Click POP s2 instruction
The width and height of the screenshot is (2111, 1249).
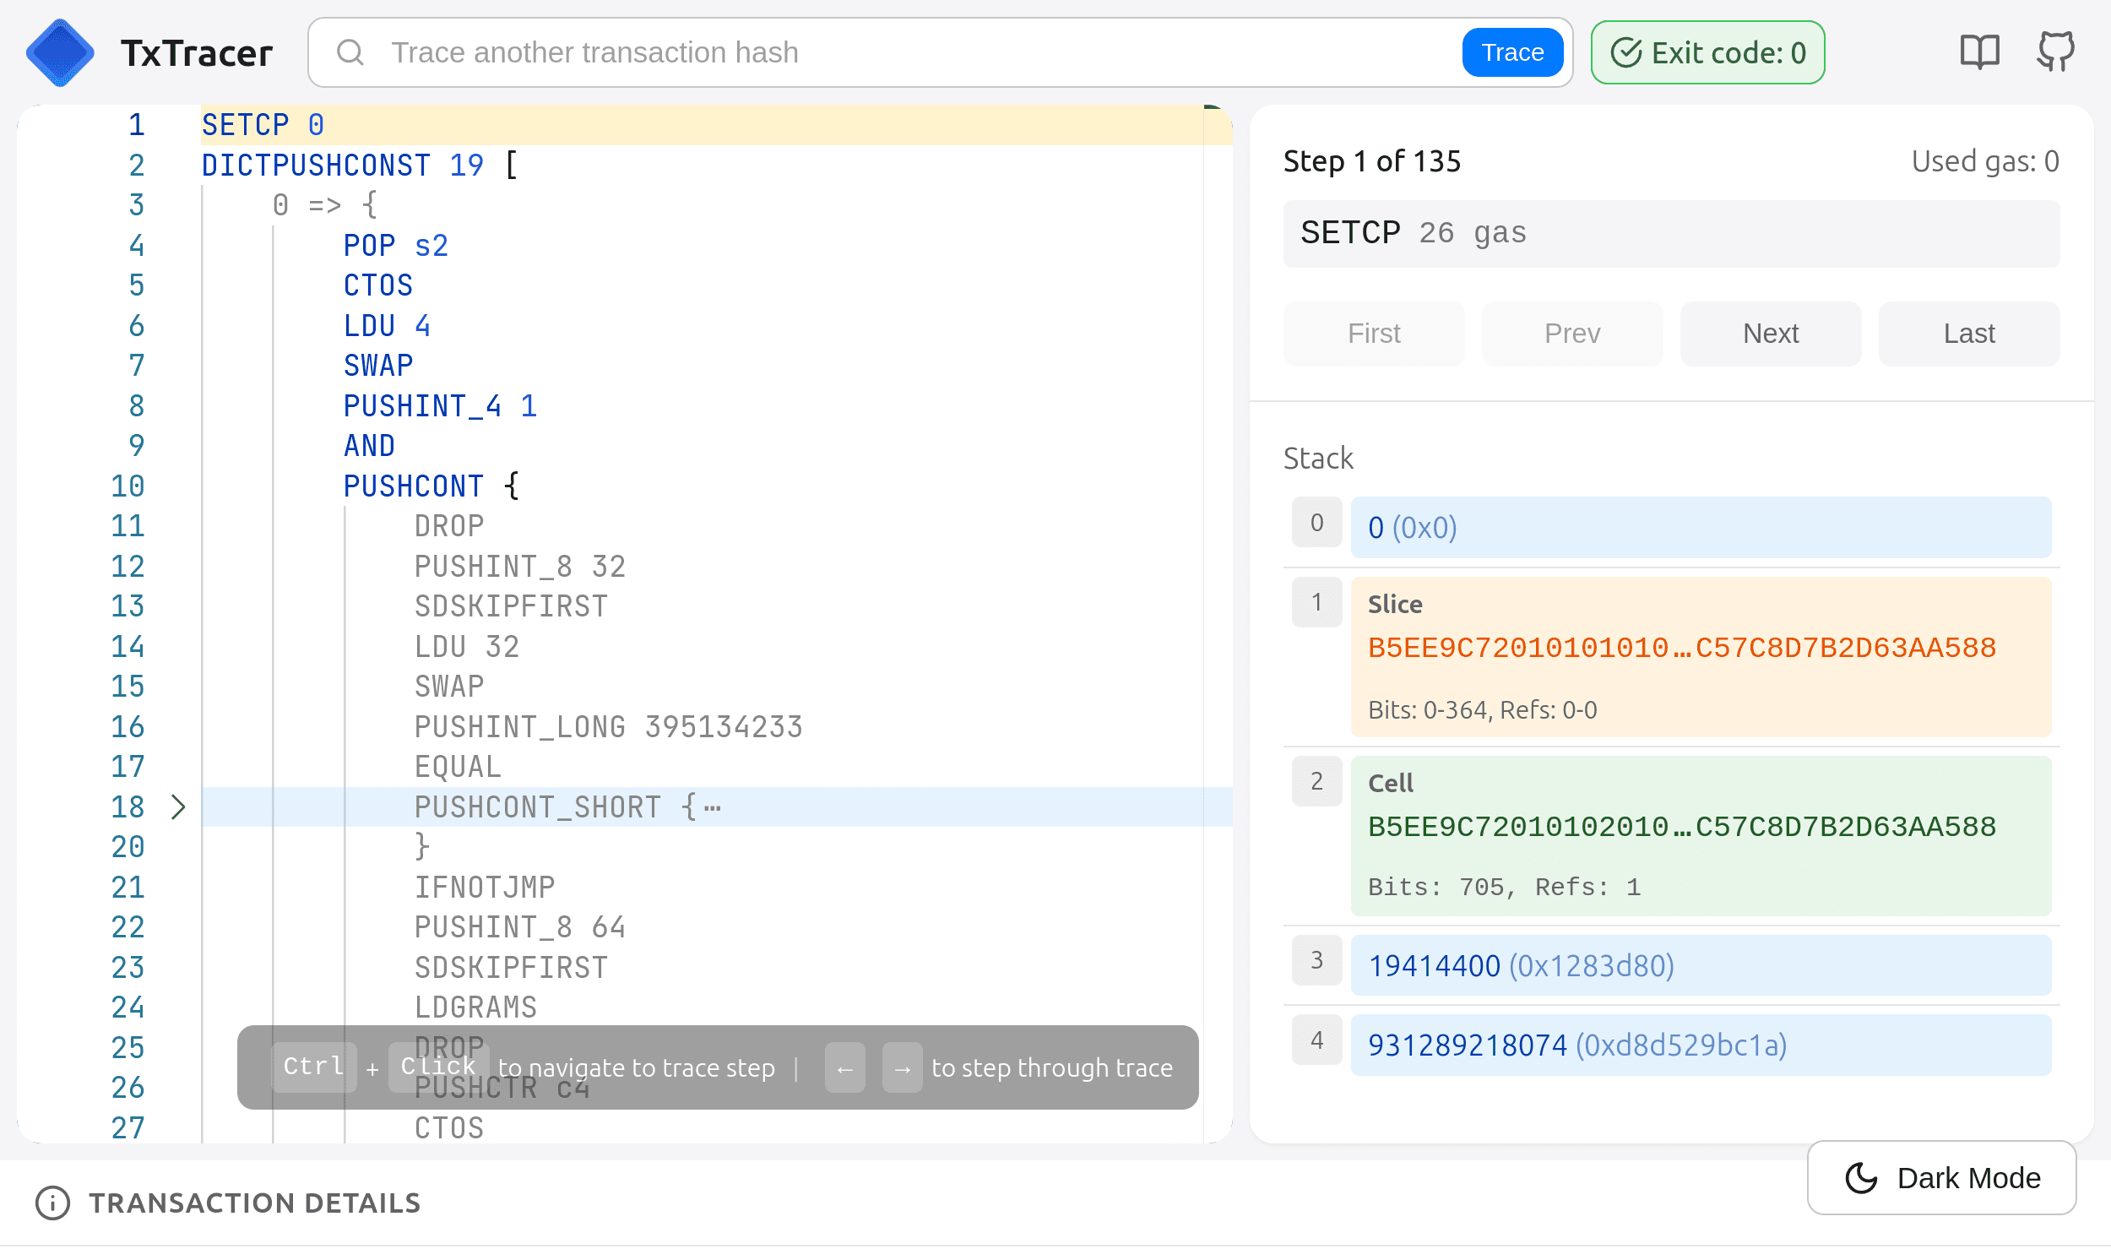pos(395,246)
